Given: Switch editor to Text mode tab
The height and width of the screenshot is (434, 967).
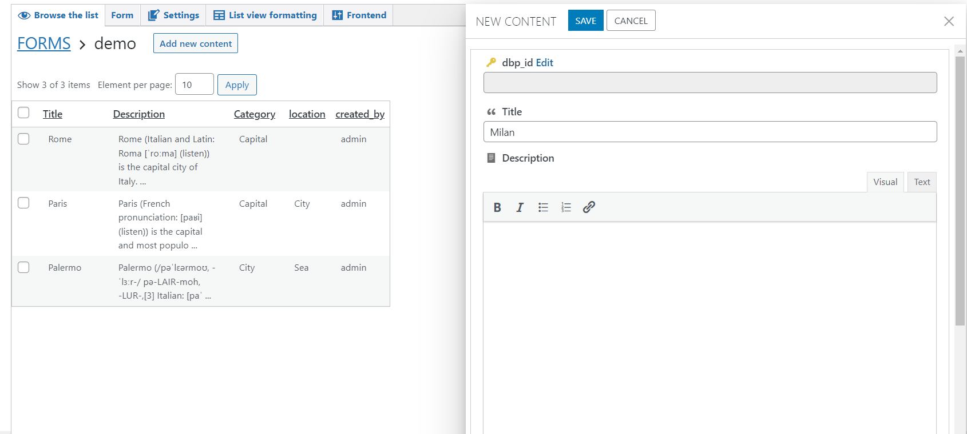Looking at the screenshot, I should click(922, 182).
